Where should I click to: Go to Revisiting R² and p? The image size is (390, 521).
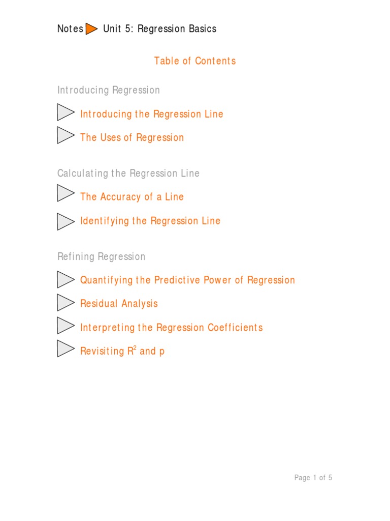(122, 351)
